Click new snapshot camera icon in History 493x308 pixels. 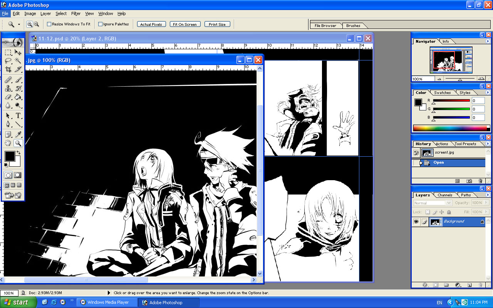[x=469, y=181]
